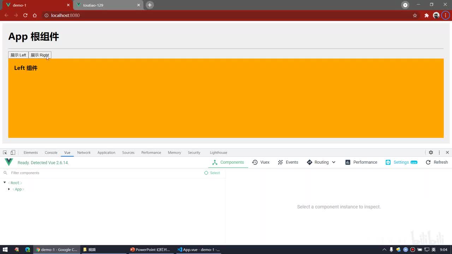Click the Filter components search field

[102, 173]
